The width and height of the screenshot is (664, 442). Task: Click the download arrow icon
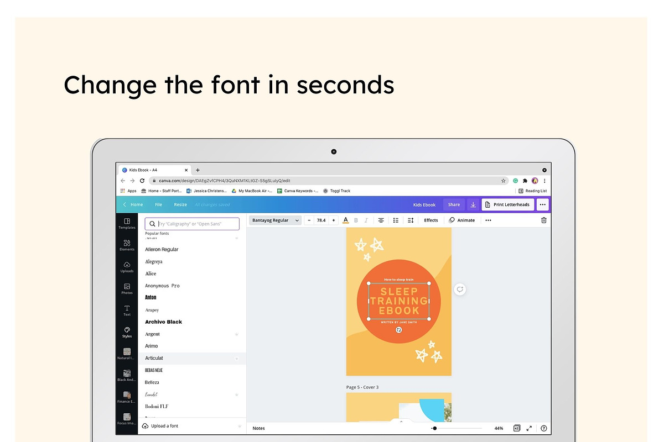473,204
